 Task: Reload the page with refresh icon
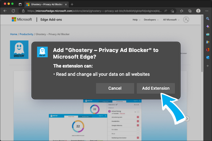(x=13, y=11)
